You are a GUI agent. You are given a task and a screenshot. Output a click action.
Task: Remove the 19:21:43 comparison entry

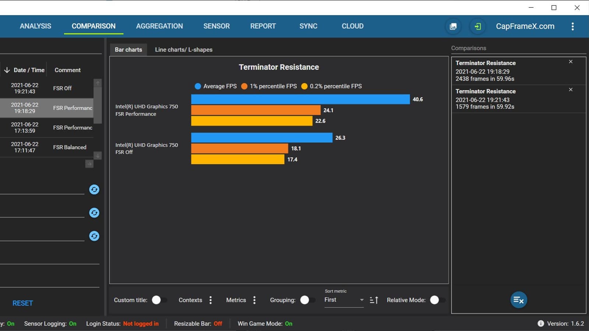[571, 90]
